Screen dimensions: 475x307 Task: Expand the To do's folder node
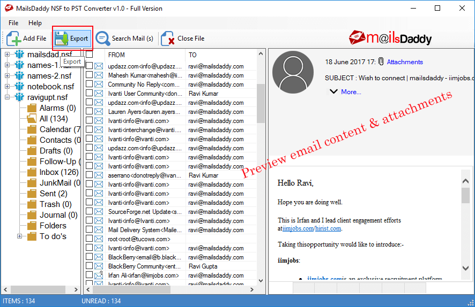(x=19, y=236)
